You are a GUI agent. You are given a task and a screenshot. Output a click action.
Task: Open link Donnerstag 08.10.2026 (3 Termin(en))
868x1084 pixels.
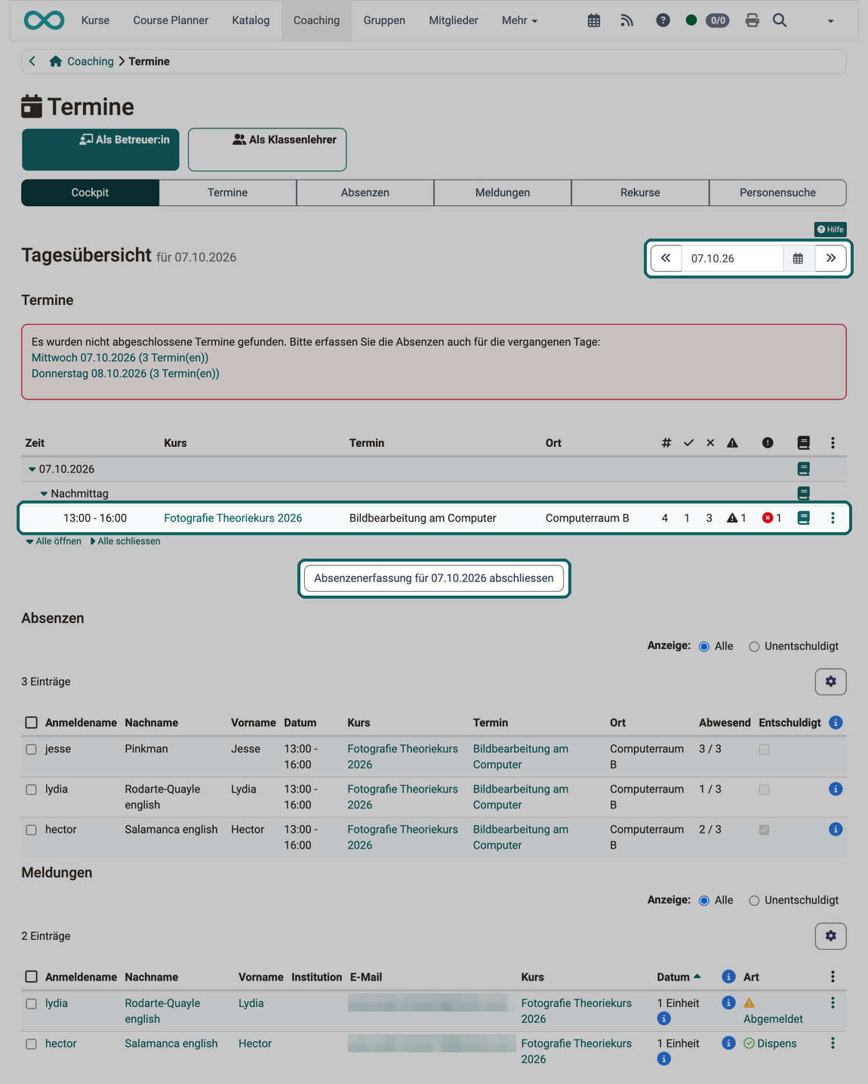[x=125, y=374]
